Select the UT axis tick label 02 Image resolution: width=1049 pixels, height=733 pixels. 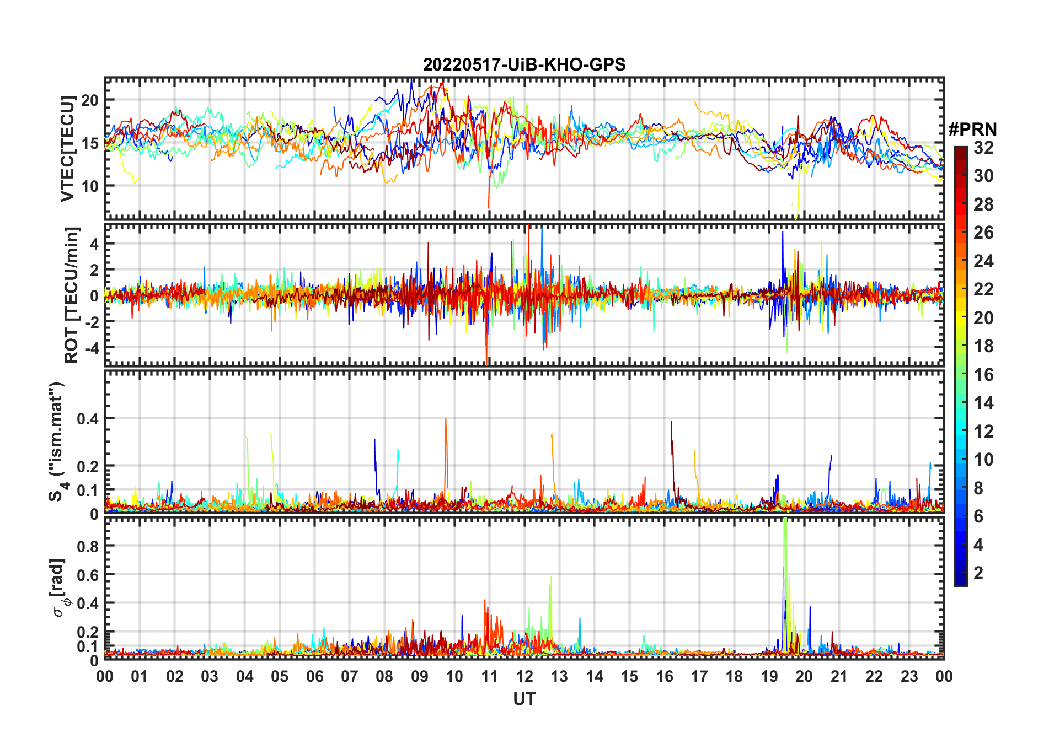point(175,676)
